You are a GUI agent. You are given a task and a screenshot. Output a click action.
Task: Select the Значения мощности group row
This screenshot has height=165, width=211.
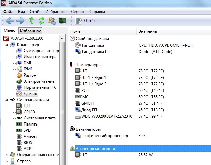(x=96, y=149)
